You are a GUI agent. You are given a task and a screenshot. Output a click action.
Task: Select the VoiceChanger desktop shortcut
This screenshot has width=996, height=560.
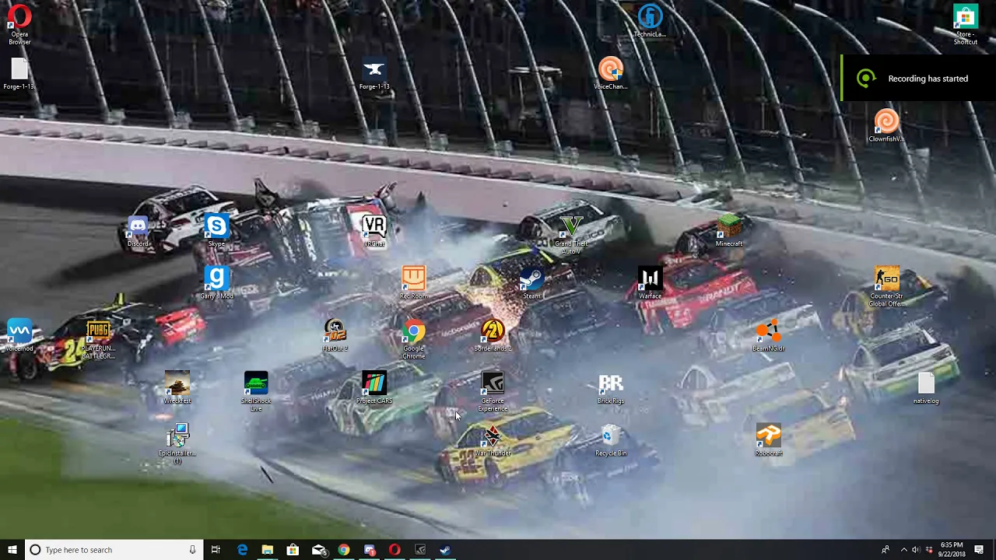click(611, 73)
